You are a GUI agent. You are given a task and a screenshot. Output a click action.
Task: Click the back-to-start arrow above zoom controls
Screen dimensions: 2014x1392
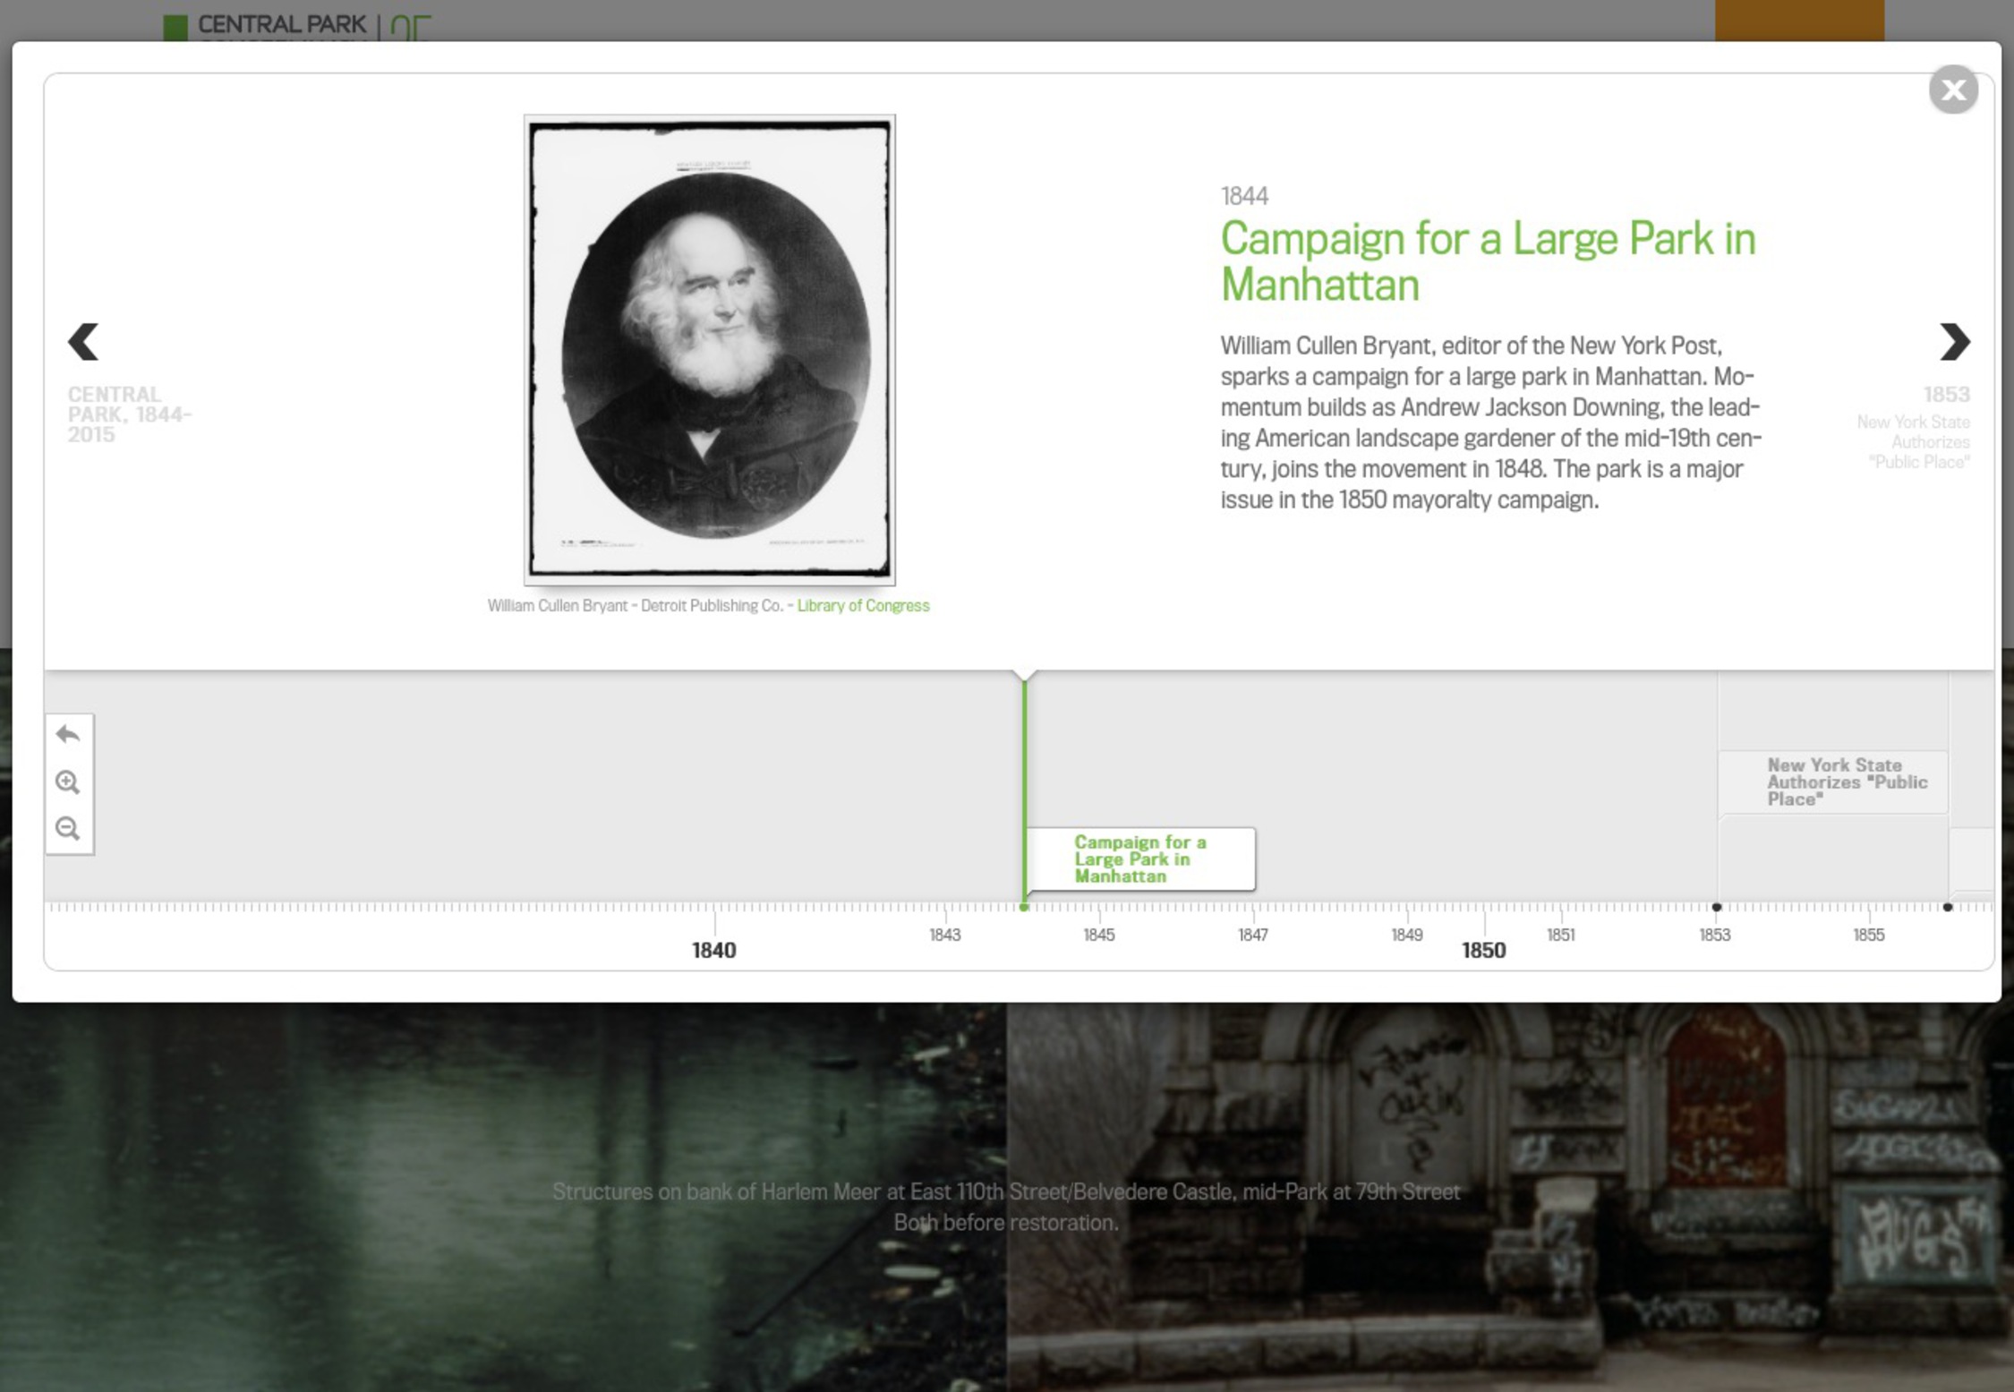pos(69,734)
